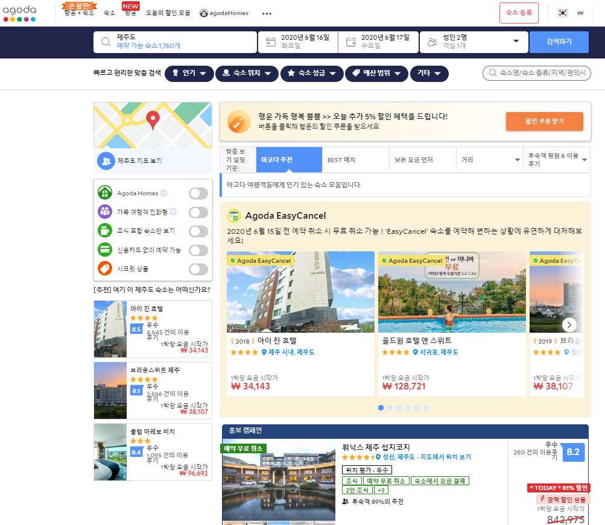Click the magnifier in property name filter
The height and width of the screenshot is (525, 605).
493,73
